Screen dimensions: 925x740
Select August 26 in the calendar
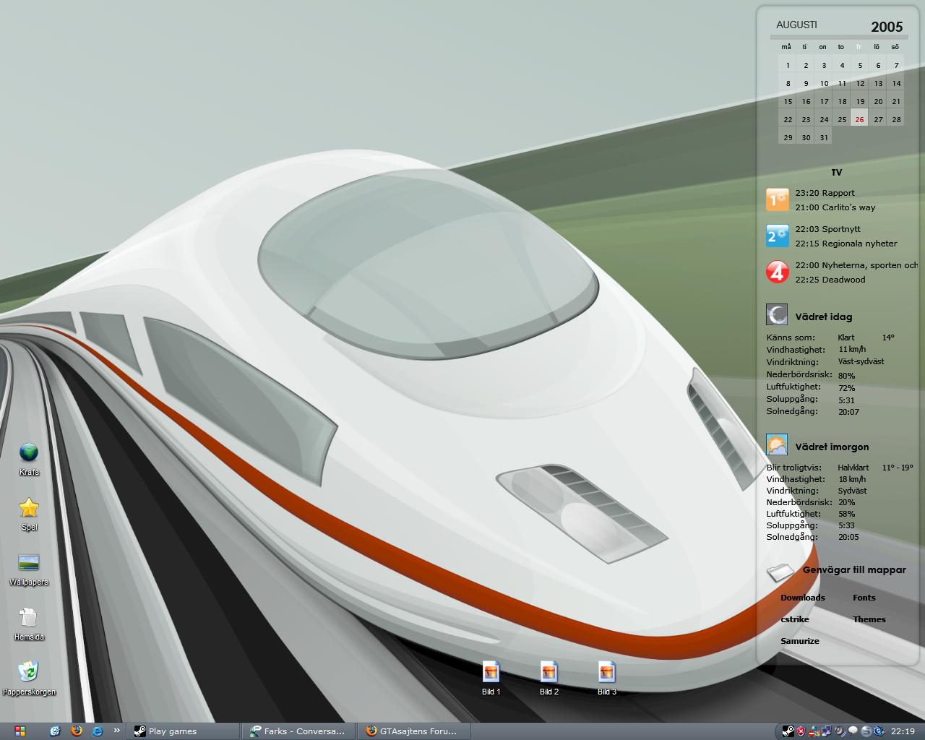coord(859,119)
